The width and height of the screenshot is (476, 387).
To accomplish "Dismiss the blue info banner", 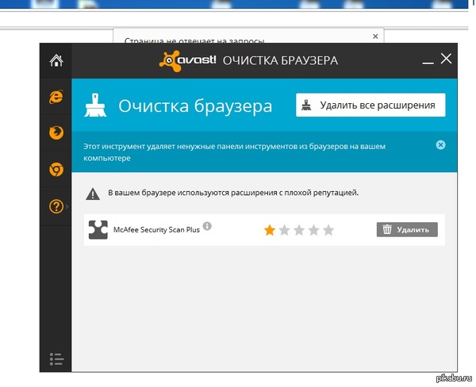I will (x=440, y=145).
